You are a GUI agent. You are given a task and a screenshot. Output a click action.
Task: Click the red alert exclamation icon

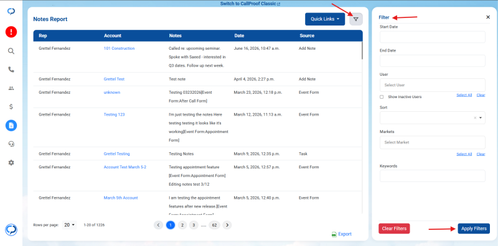[x=11, y=32]
